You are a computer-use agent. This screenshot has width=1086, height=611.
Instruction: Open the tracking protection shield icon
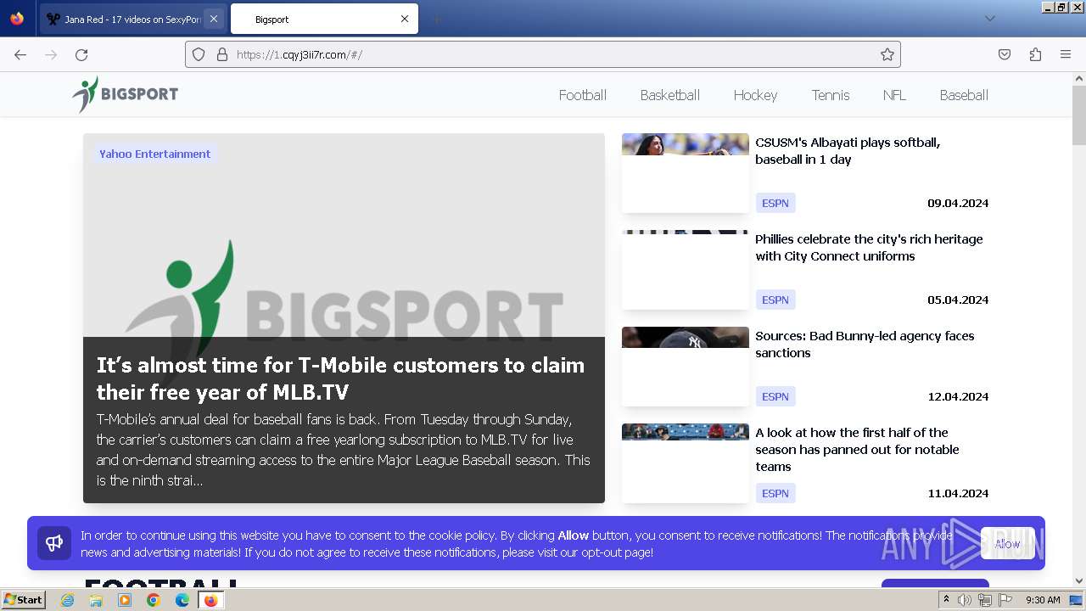click(x=199, y=54)
